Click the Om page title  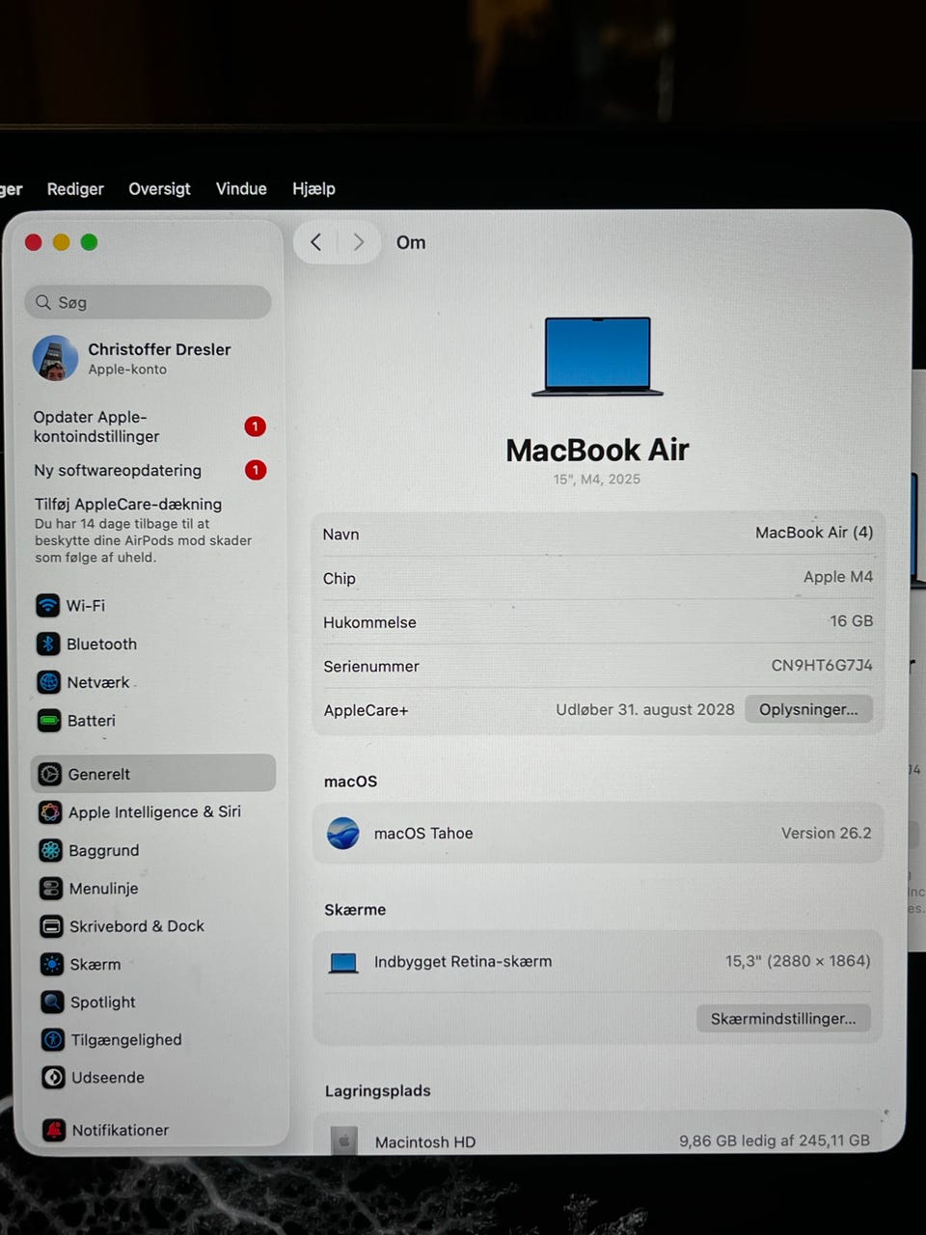click(x=411, y=243)
